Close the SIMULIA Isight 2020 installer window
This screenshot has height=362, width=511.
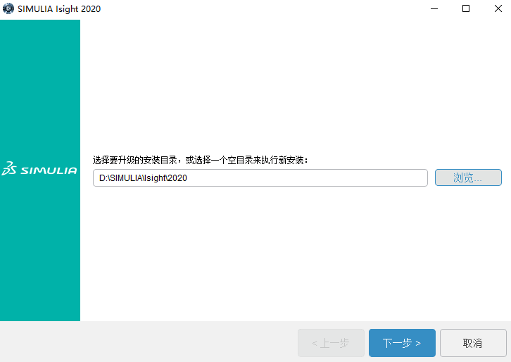coord(498,9)
